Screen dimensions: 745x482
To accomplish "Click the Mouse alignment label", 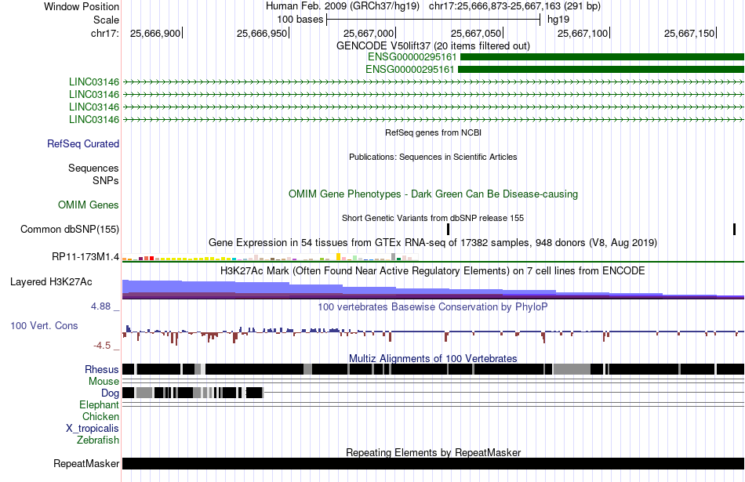I will pos(104,382).
